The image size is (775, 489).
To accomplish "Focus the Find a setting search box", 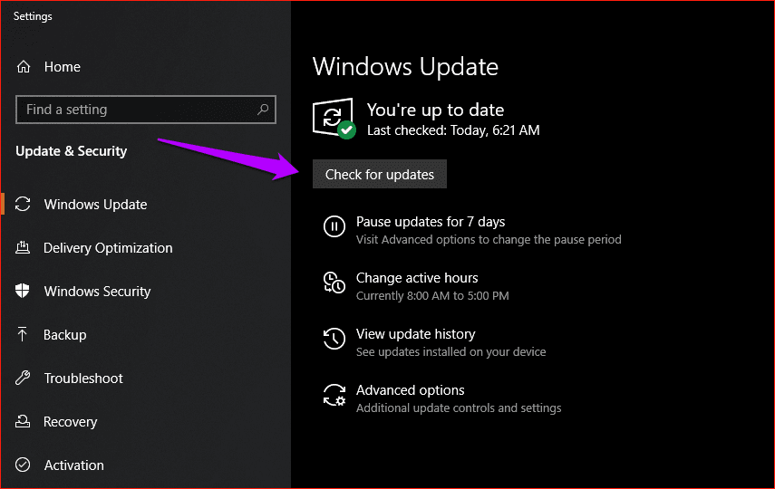I will pyautogui.click(x=146, y=110).
